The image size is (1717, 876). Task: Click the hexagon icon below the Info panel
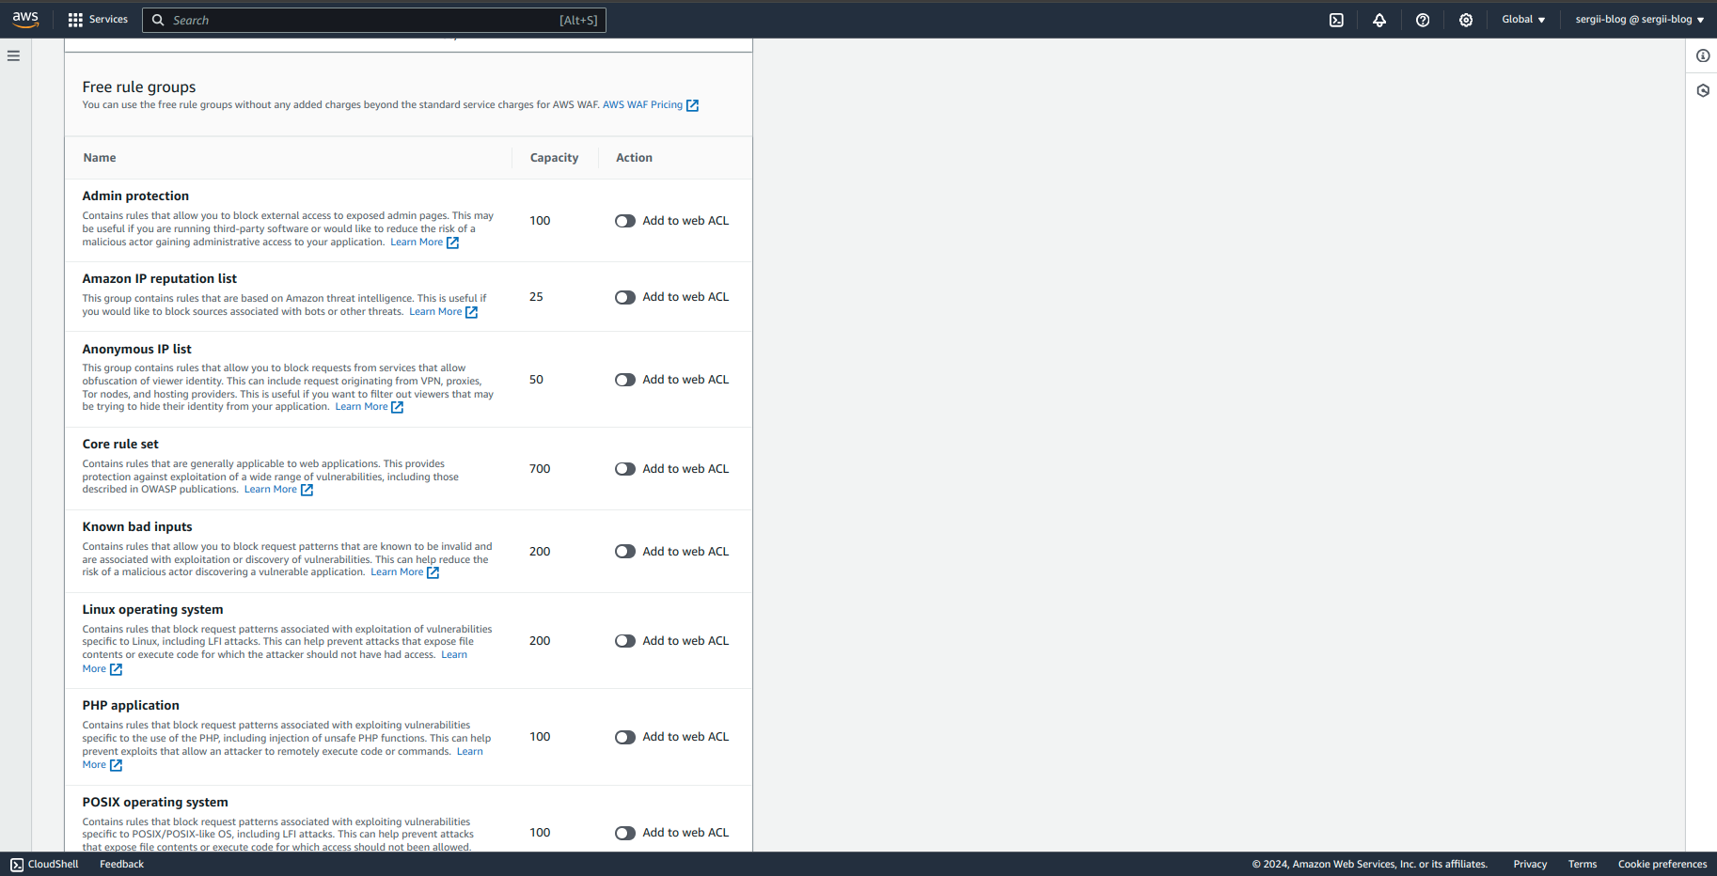coord(1702,90)
